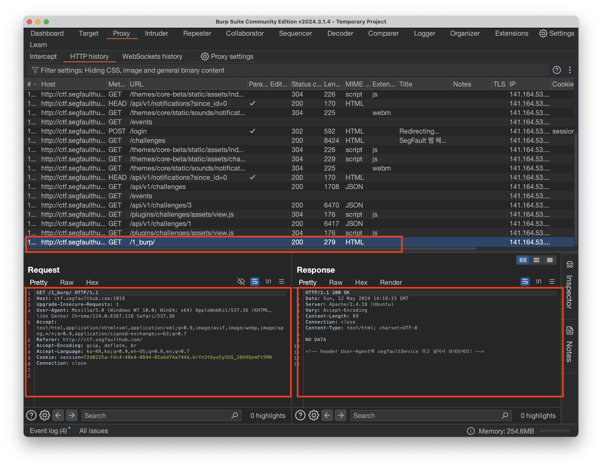Open the Event log (4)
The image size is (602, 468).
(x=48, y=431)
